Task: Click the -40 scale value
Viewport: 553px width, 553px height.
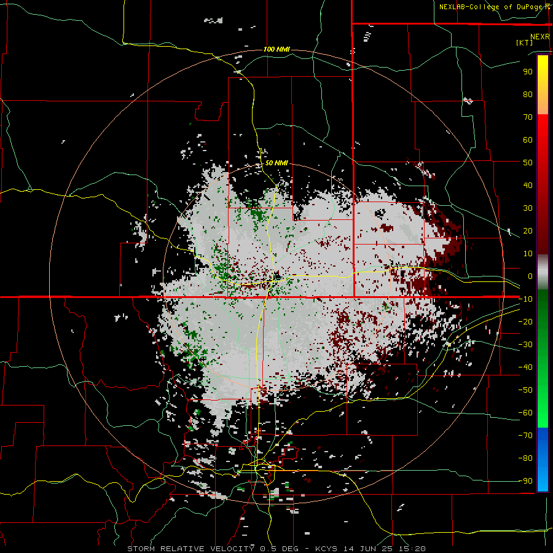Action: (525, 367)
